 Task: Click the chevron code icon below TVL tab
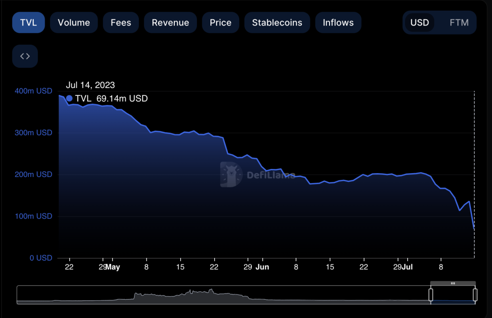(x=25, y=56)
